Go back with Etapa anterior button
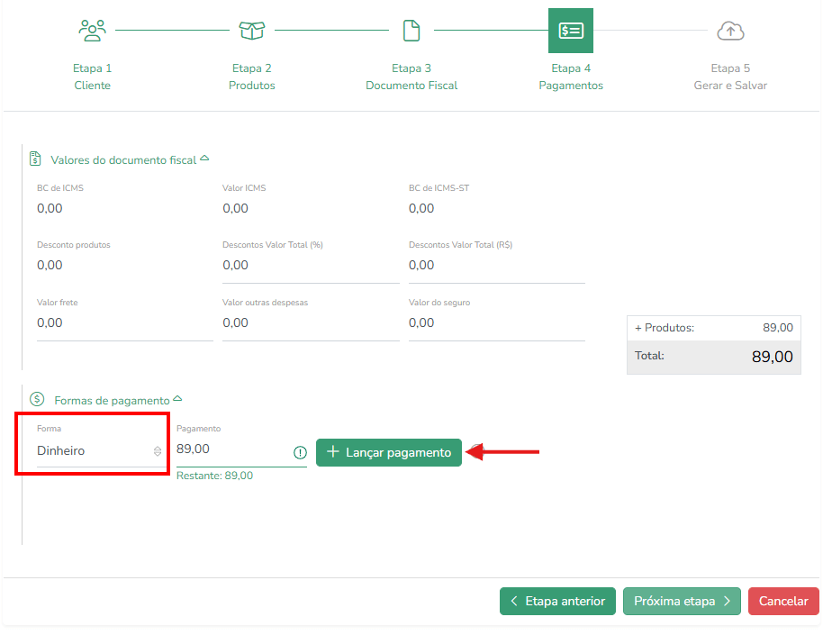This screenshot has width=832, height=635. pos(557,601)
